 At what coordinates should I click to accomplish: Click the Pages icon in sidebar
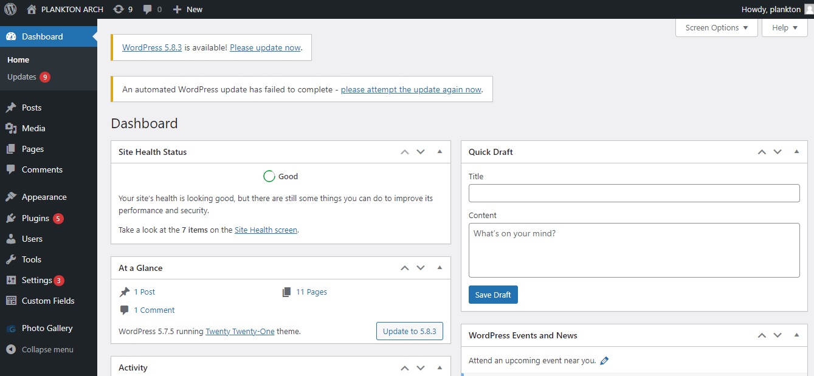tap(11, 149)
